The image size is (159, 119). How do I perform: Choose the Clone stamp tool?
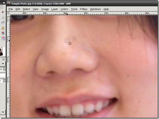(3, 28)
